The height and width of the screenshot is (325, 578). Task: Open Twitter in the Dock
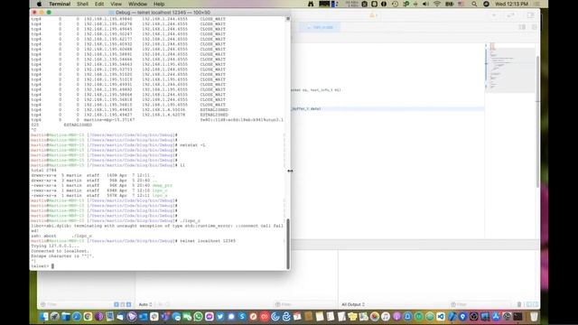pos(220,317)
